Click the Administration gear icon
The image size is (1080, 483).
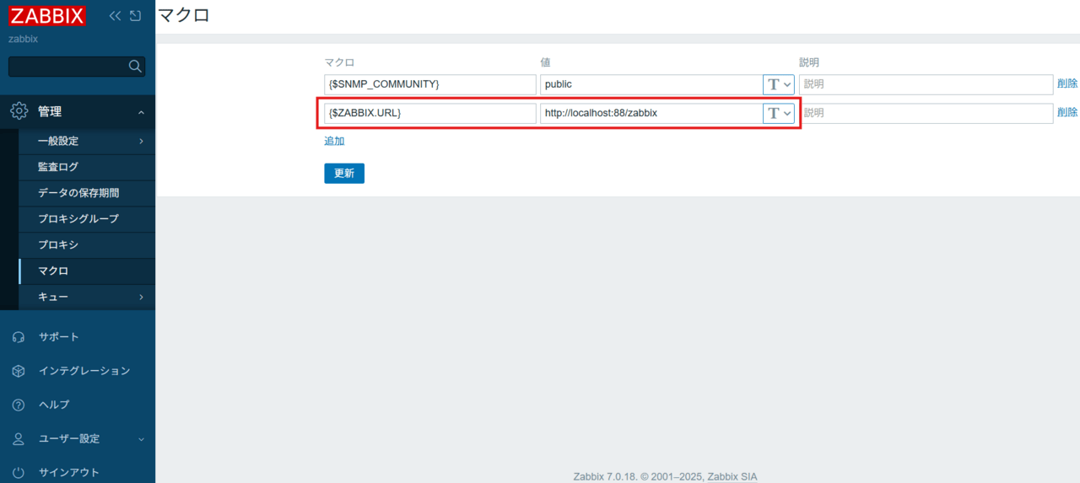19,111
